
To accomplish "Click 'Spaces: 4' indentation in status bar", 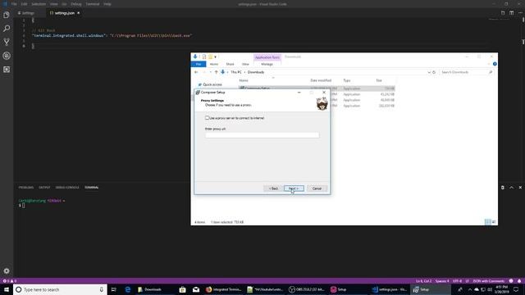I will (442, 281).
